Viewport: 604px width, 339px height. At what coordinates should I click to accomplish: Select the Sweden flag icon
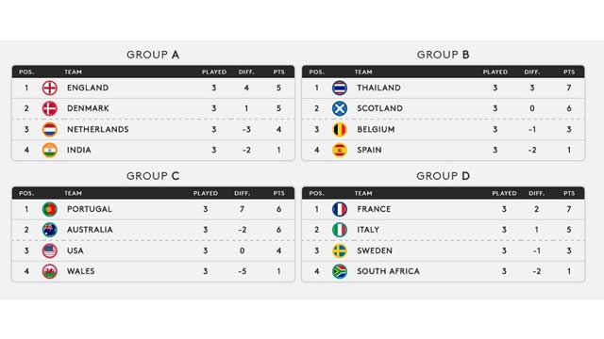click(x=340, y=251)
